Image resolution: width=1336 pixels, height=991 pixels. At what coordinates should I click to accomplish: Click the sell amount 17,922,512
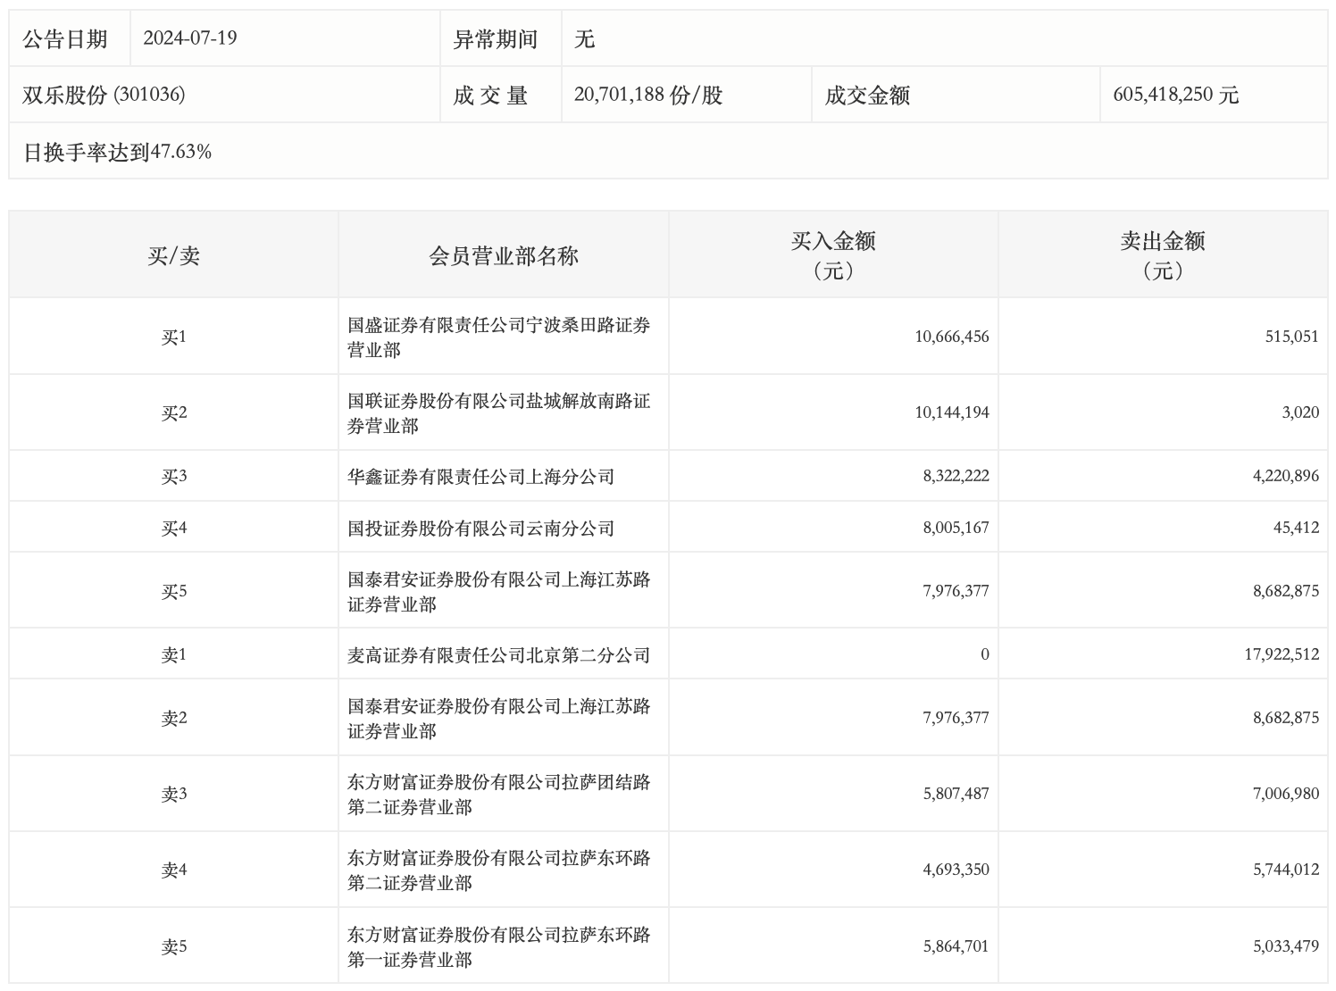tap(1281, 654)
